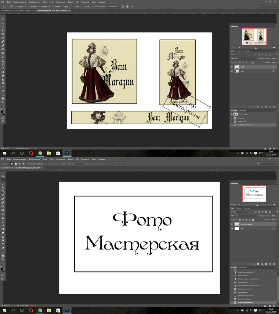The width and height of the screenshot is (279, 314).
Task: Click lock all icon in lower Layers panel
Action: point(253,220)
